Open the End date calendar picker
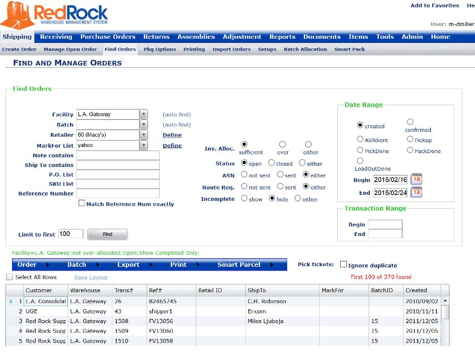The height and width of the screenshot is (357, 475). [x=416, y=192]
